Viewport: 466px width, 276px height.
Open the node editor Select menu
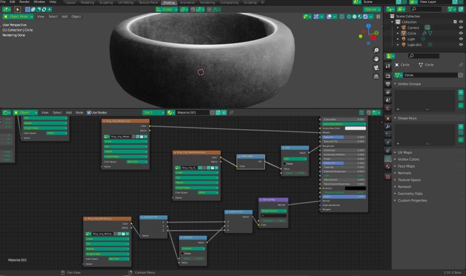(x=57, y=112)
